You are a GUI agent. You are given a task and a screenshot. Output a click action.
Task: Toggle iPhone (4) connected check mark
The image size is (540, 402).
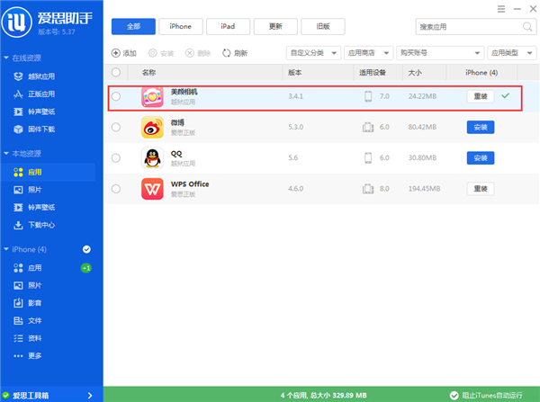tap(86, 249)
